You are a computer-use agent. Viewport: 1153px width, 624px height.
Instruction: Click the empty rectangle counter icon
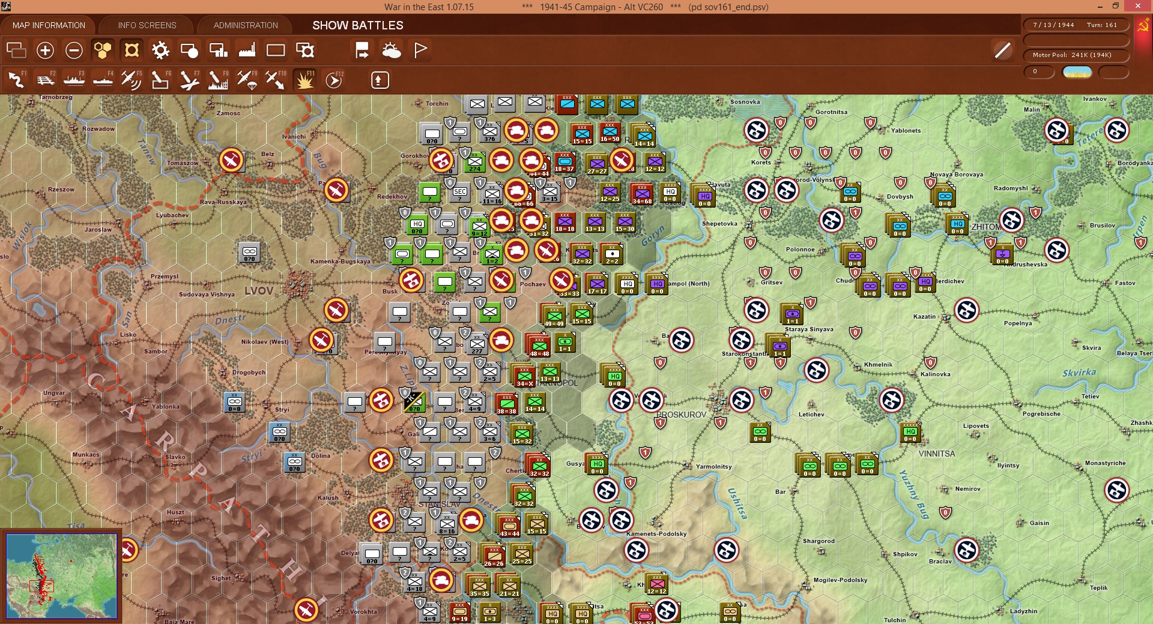[276, 50]
